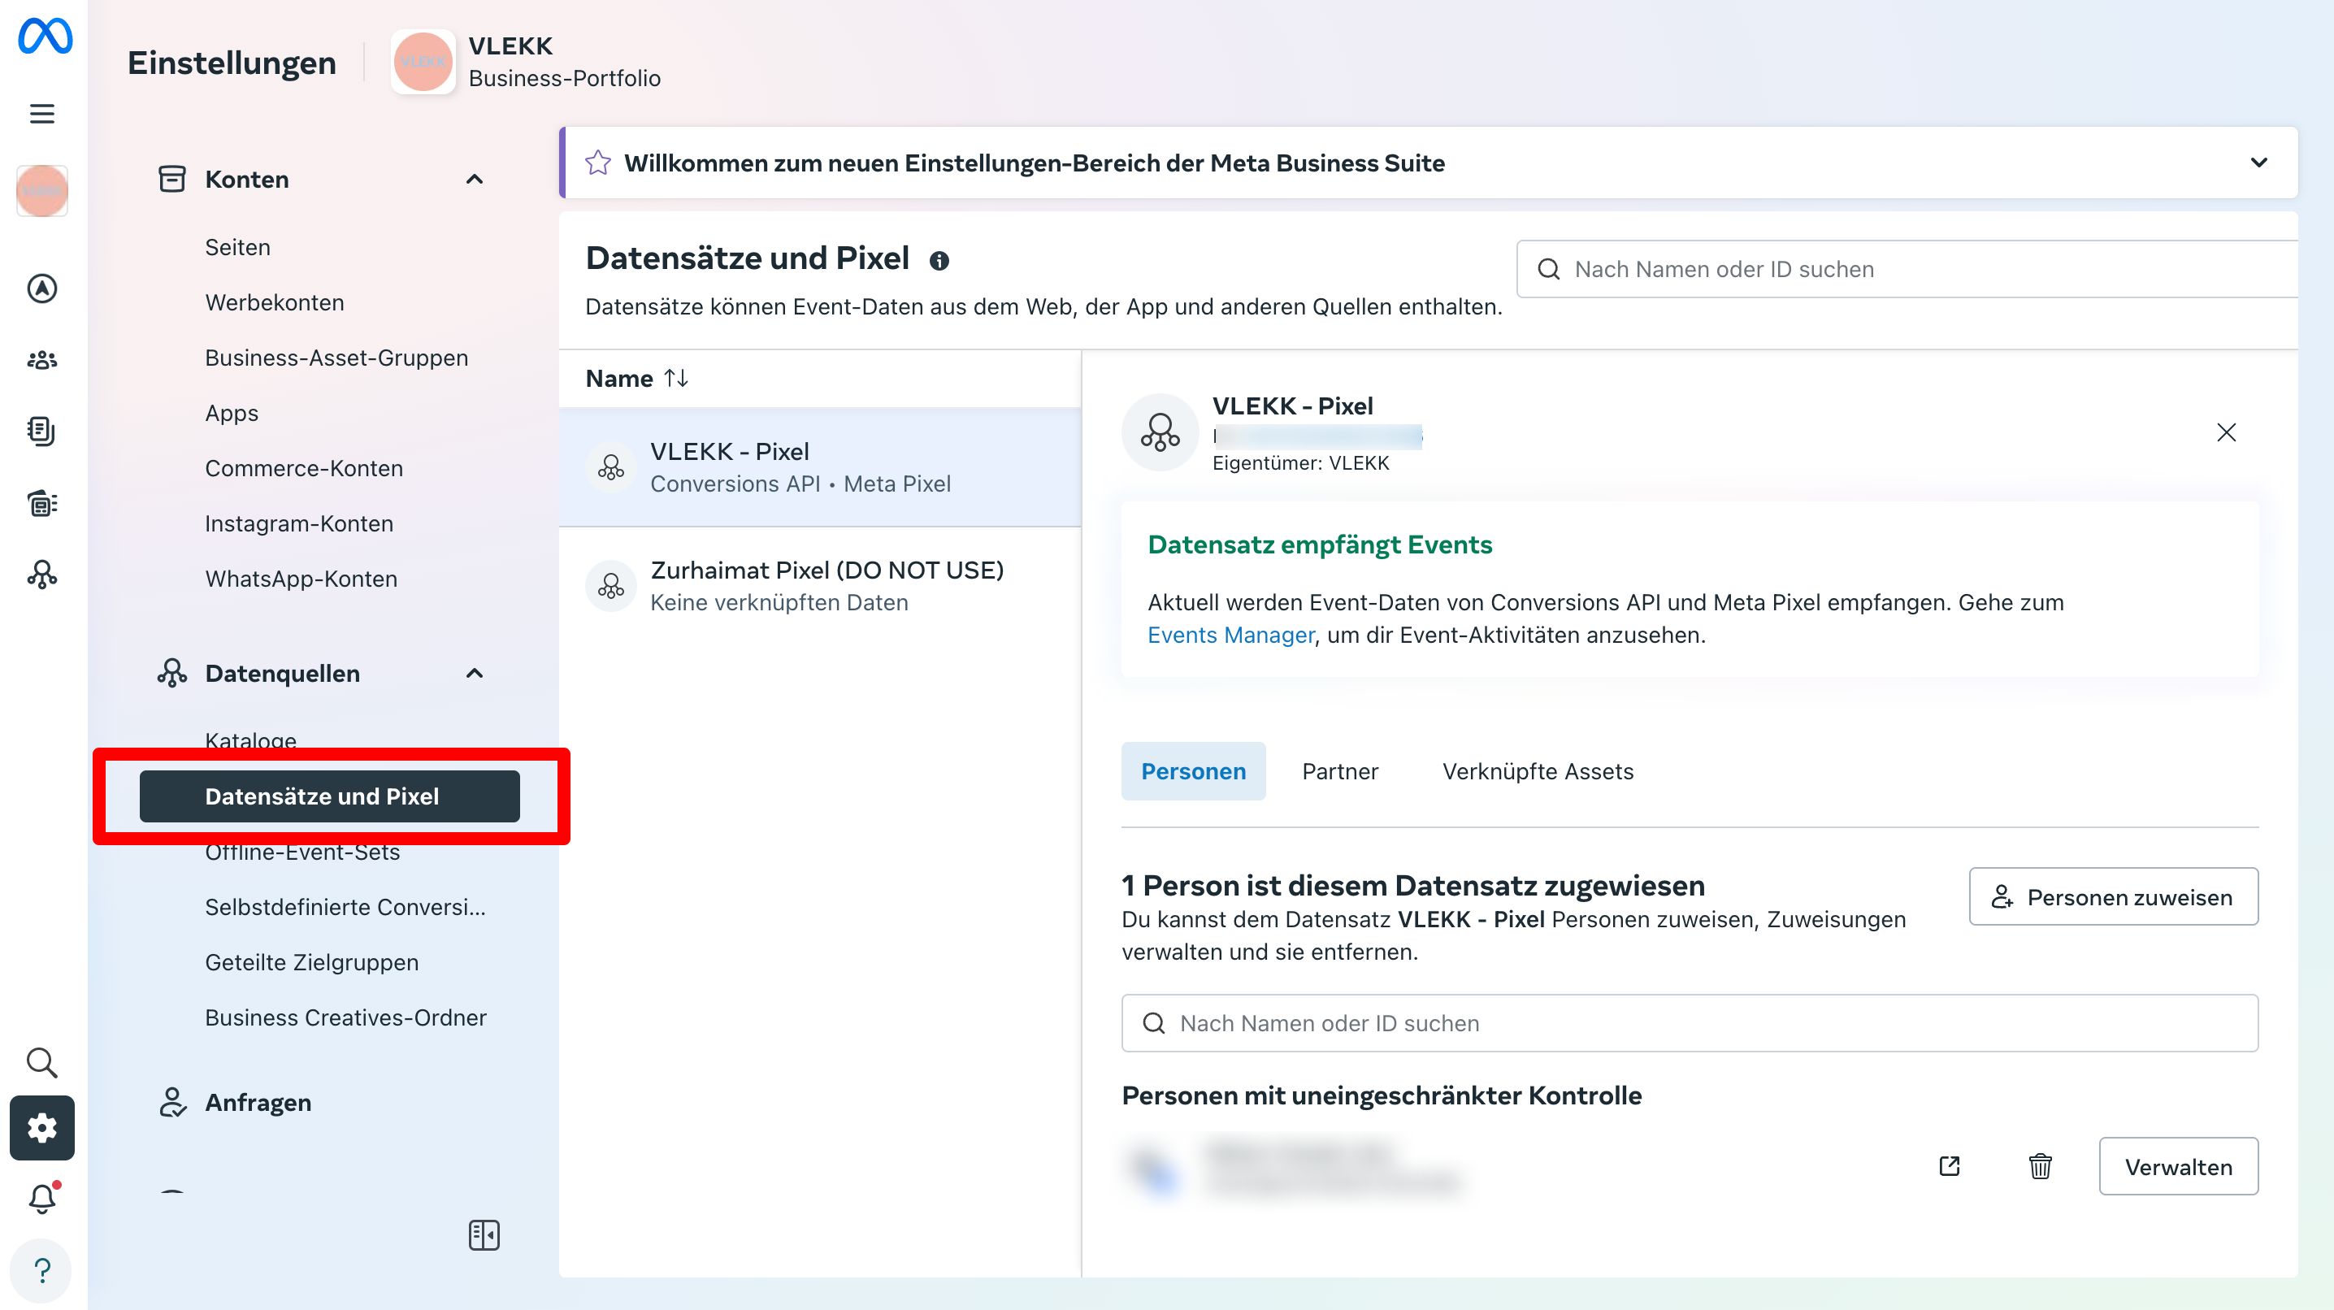Click the search magnifier in left rail
The image size is (2334, 1310).
[x=41, y=1062]
